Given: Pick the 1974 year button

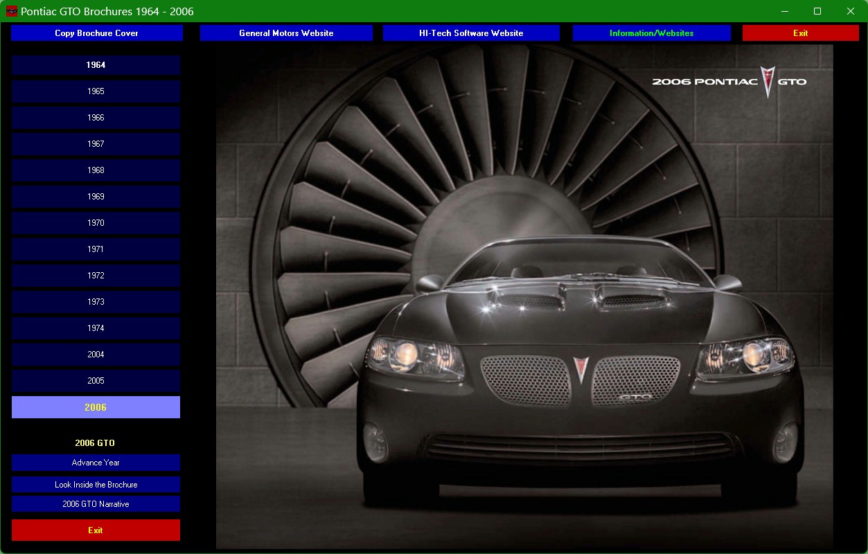Looking at the screenshot, I should (96, 328).
